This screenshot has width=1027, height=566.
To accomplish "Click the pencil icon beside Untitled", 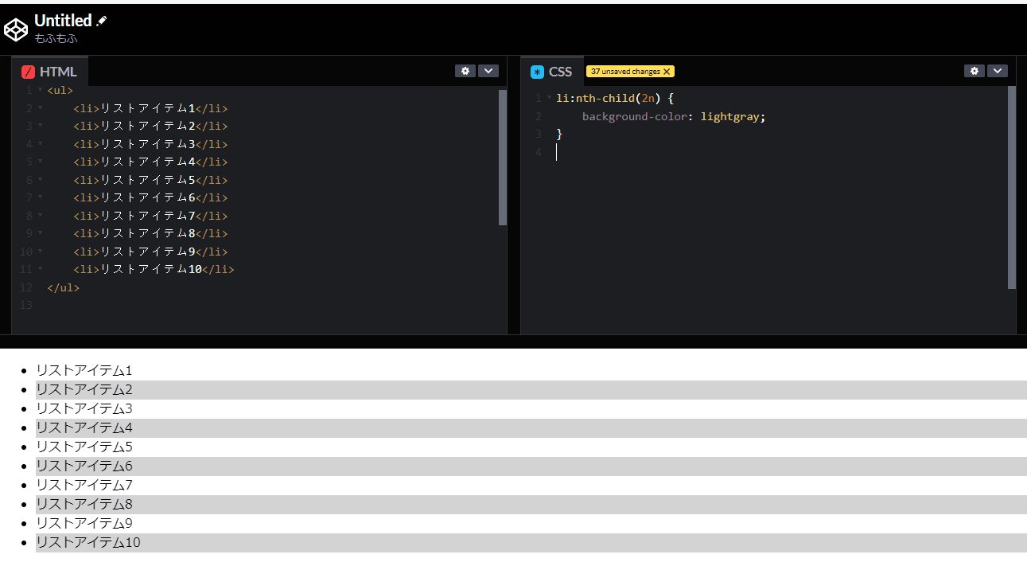I will click(x=101, y=21).
